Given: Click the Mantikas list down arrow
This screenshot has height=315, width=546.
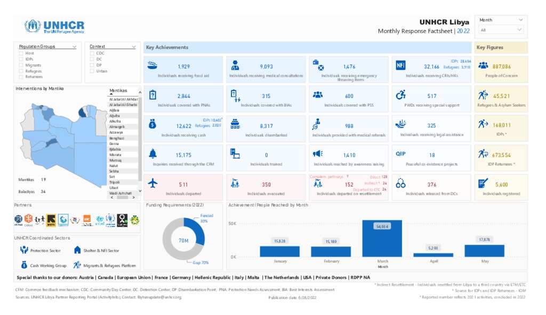Looking at the screenshot, I should (x=140, y=191).
